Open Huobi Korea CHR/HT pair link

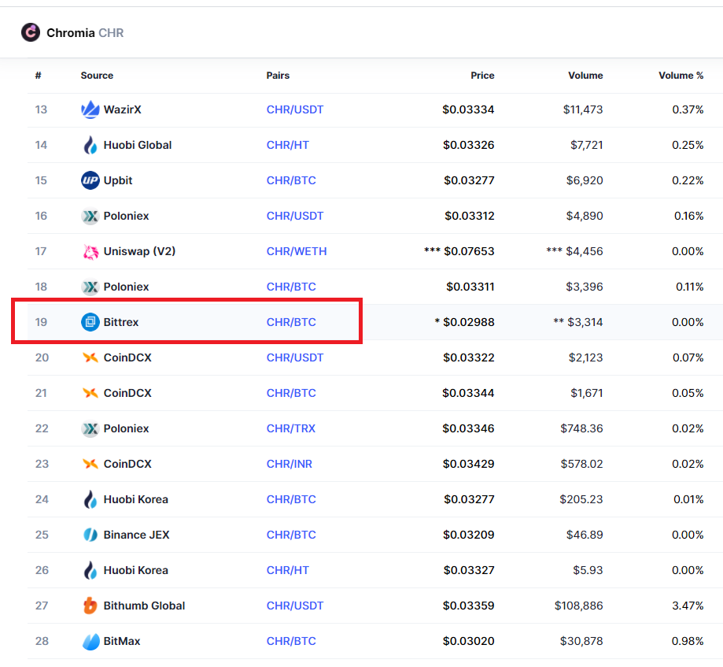(288, 570)
